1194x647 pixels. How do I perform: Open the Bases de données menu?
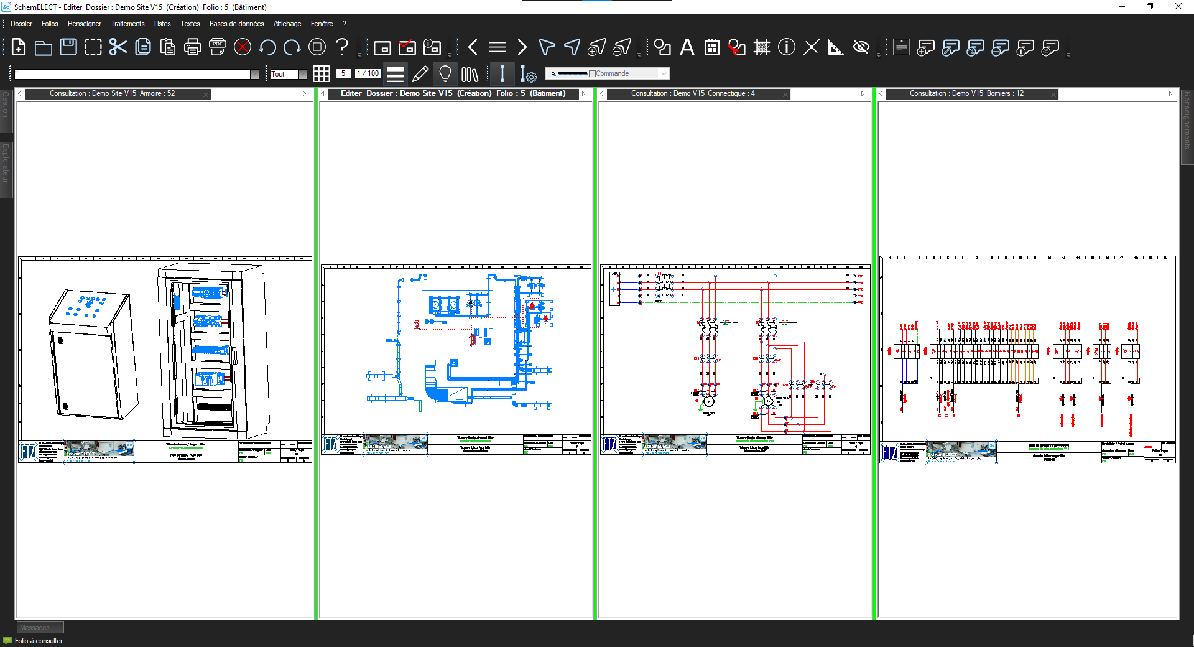pyautogui.click(x=236, y=24)
